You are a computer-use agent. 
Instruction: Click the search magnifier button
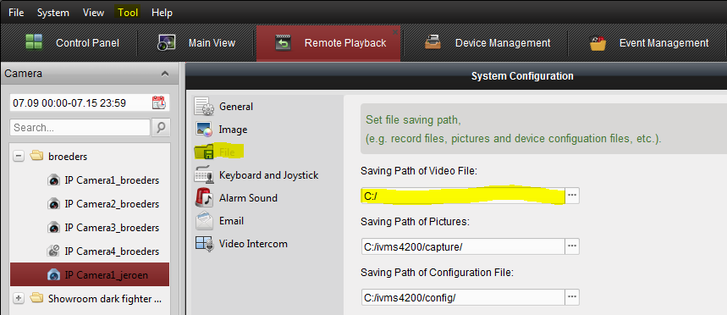click(161, 128)
